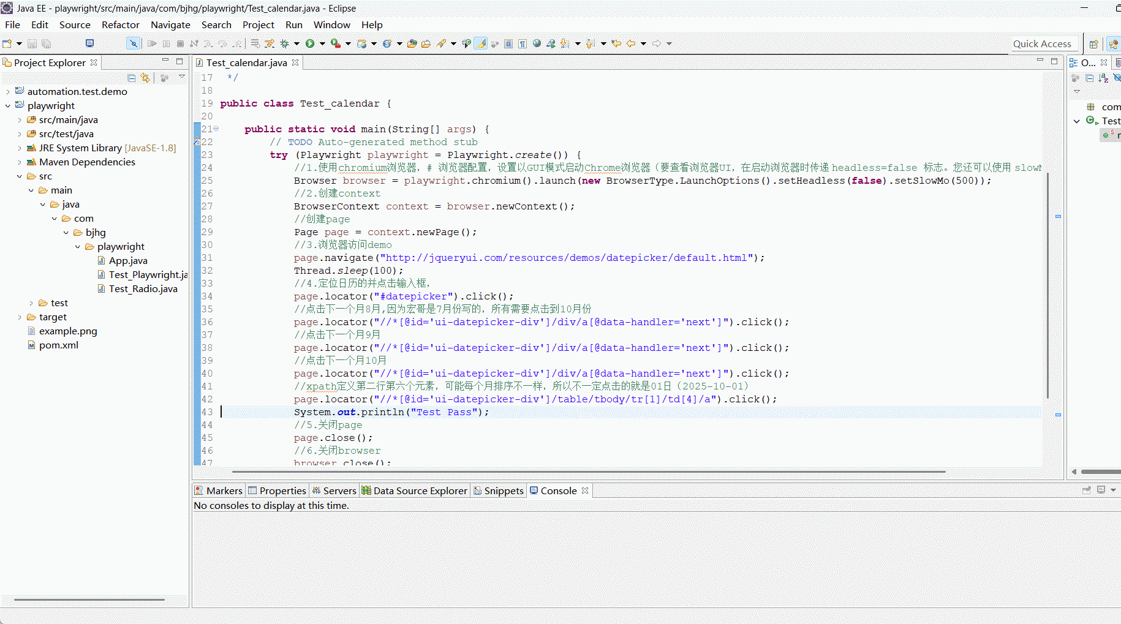
Task: Close the Test_calendar.java editor tab
Action: coord(295,62)
